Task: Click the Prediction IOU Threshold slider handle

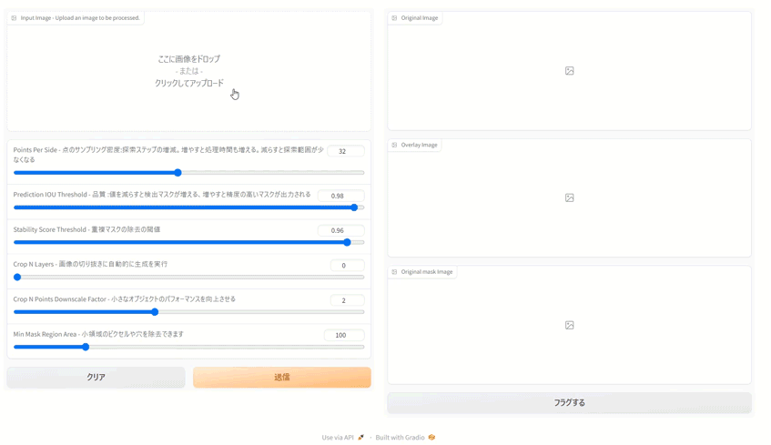Action: (x=354, y=207)
